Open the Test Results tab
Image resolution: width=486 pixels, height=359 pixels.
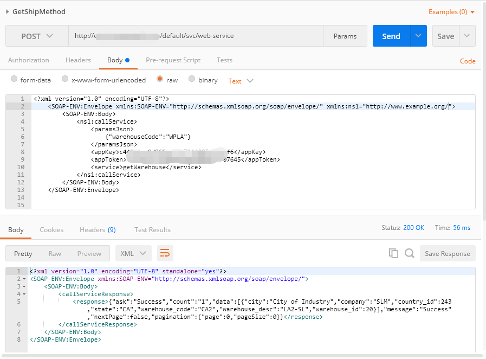pos(152,230)
